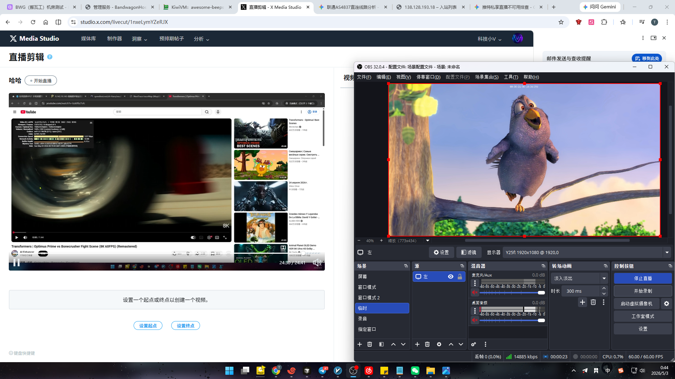675x379 pixels.
Task: Mute the 桌面音频 speaker icon
Action: [x=475, y=320]
